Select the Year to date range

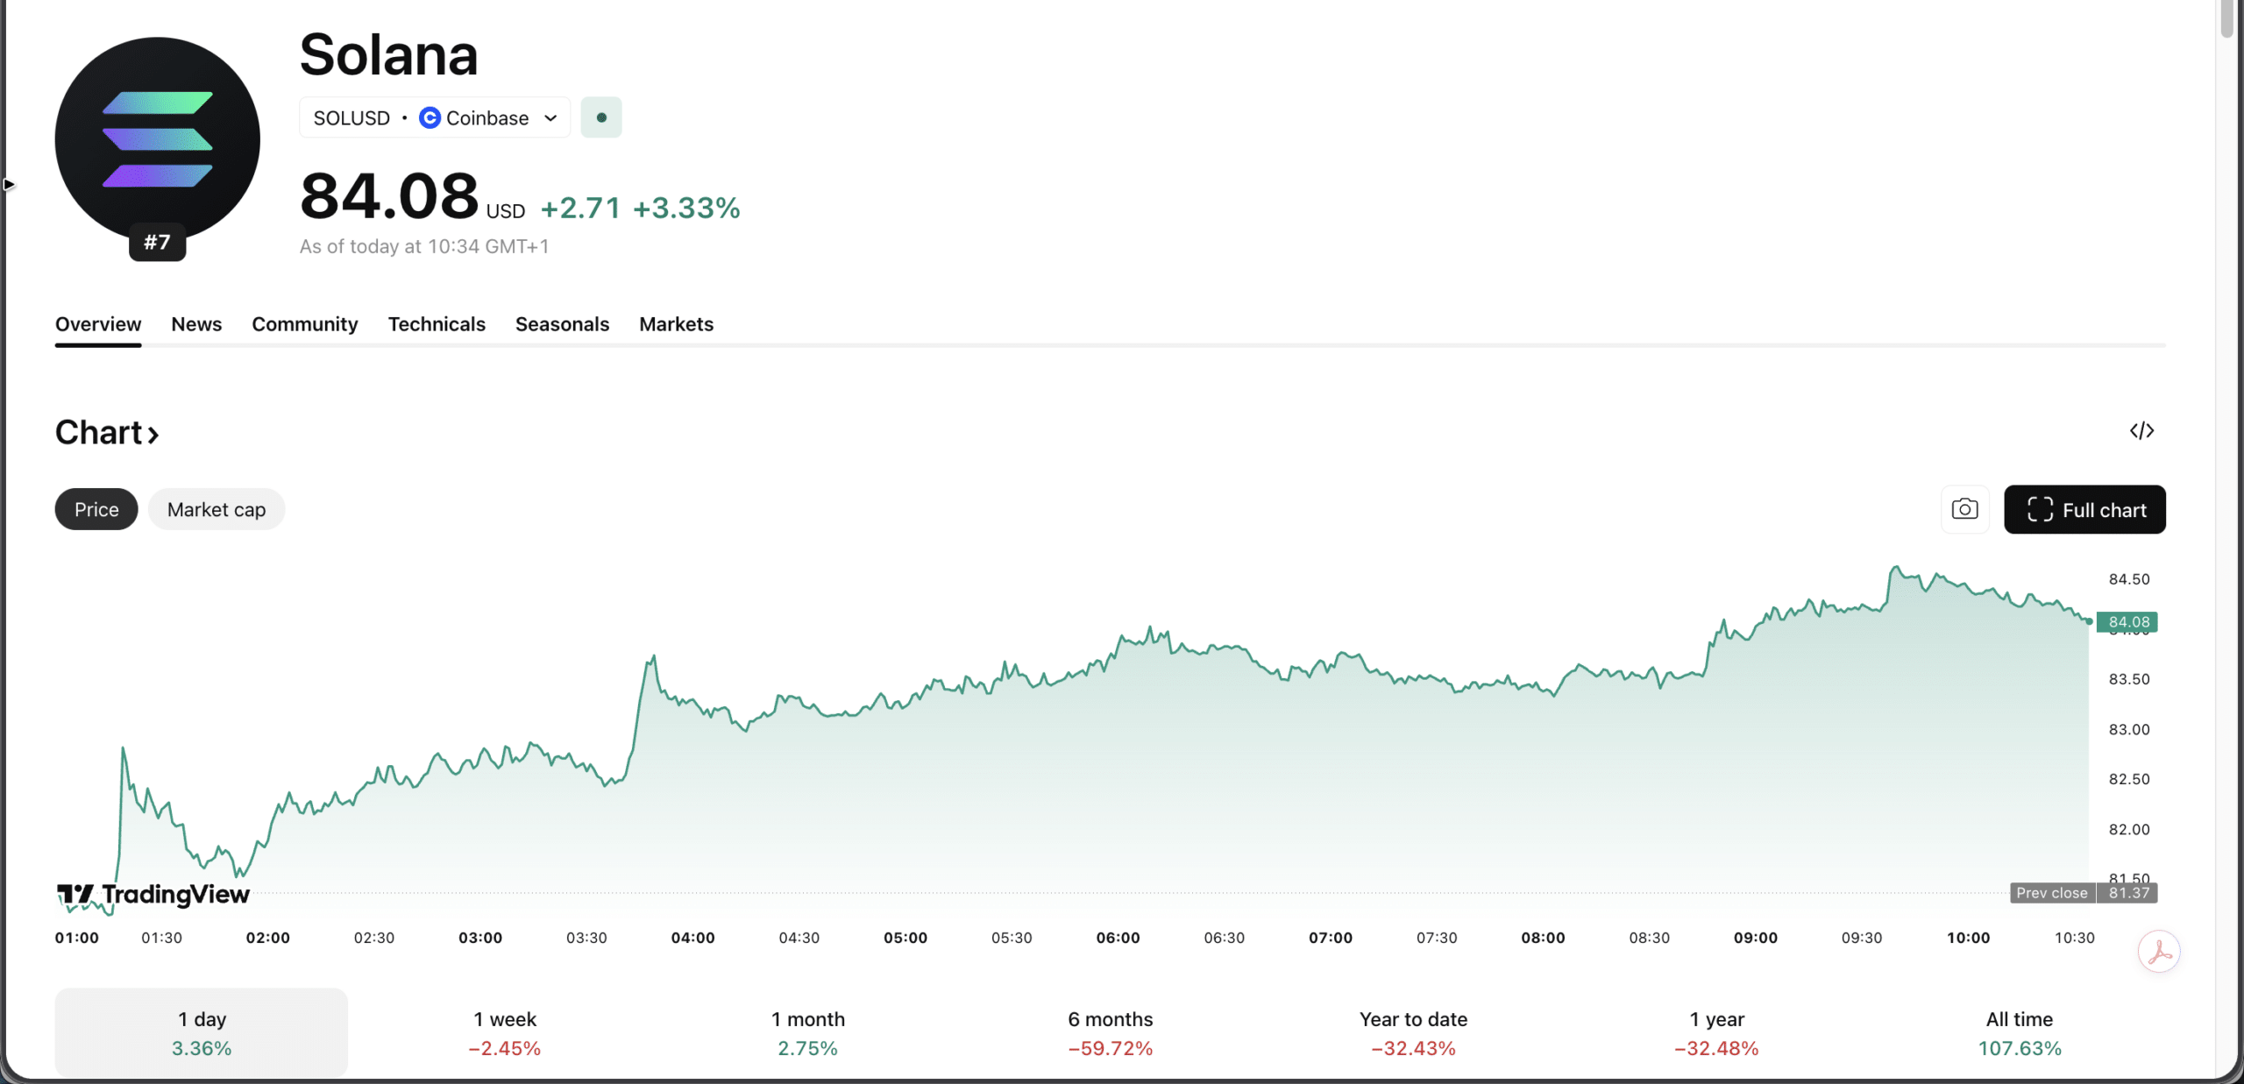(x=1414, y=1033)
